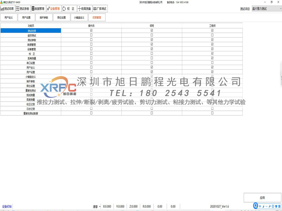Click the blue Q input method logo

255,206
